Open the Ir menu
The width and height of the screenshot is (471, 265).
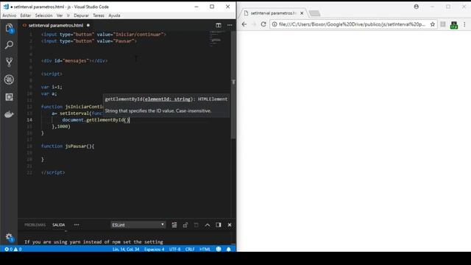68,15
